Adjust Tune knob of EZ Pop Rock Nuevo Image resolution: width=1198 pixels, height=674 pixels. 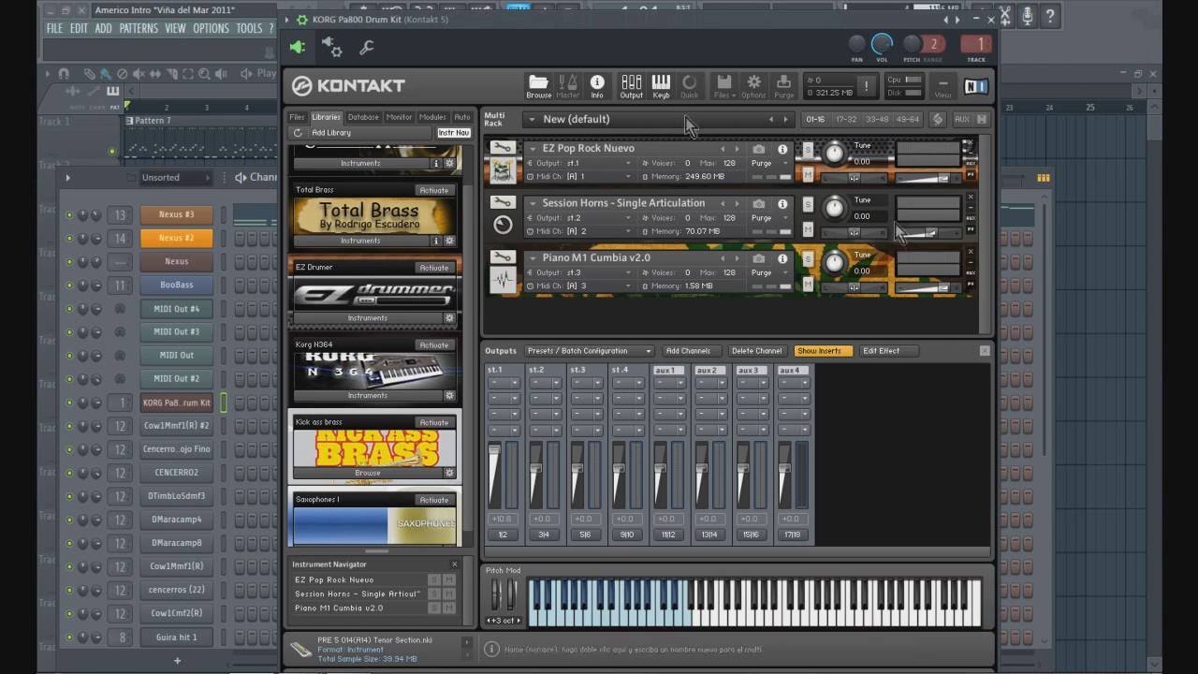click(834, 154)
